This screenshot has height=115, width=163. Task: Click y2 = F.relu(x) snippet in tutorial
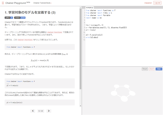coord(12,85)
